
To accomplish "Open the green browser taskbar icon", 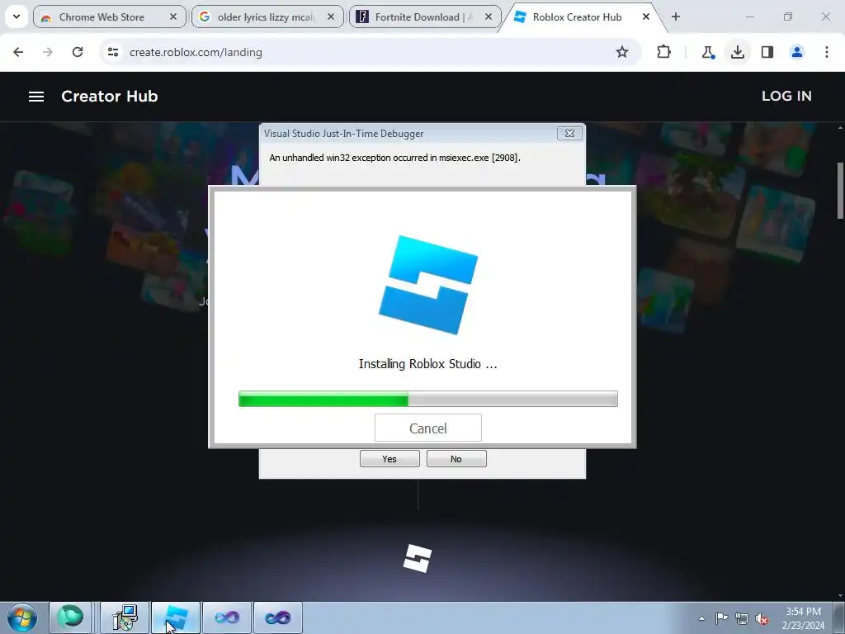I will tap(71, 617).
